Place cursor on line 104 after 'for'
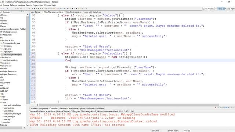 (x=70, y=60)
